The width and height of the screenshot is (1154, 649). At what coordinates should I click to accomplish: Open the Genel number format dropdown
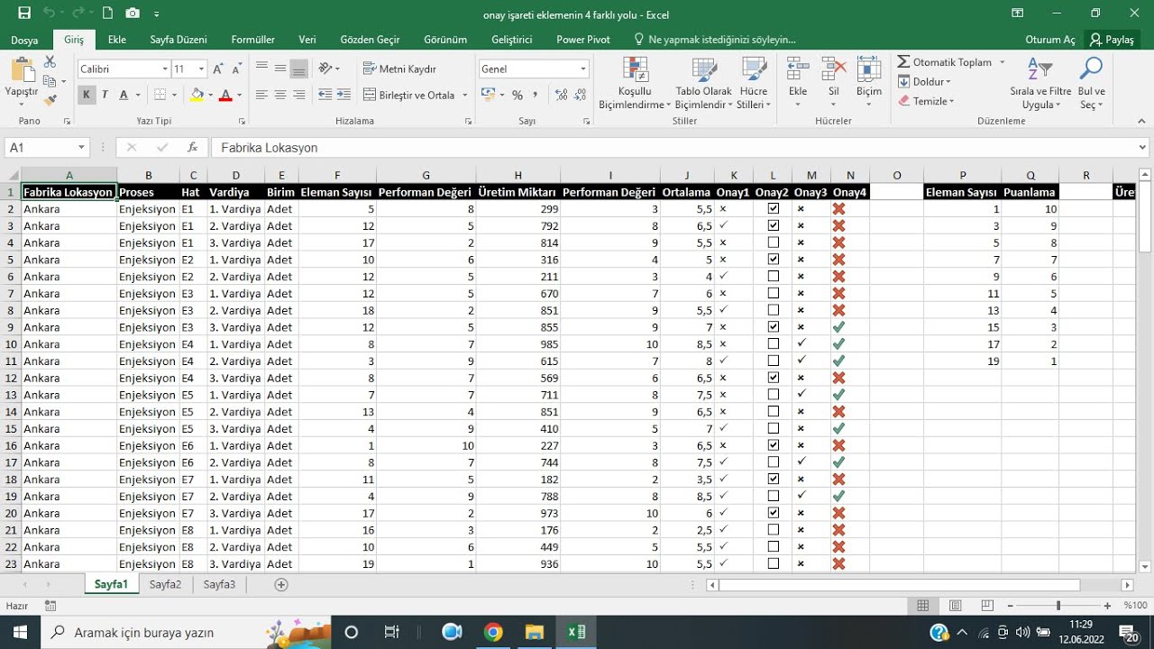click(583, 69)
